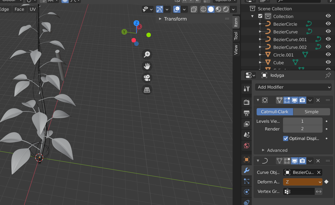The width and height of the screenshot is (335, 205).
Task: Invert vertex group influence arrow
Action: (x=319, y=191)
